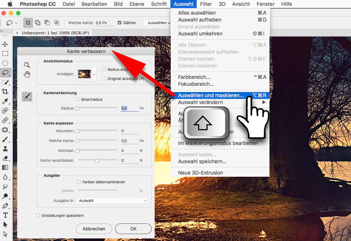
Task: Select the Dodge tool
Action: 5,196
